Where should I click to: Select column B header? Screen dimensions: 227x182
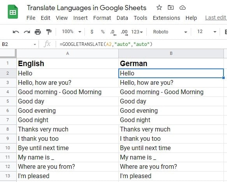pos(171,54)
